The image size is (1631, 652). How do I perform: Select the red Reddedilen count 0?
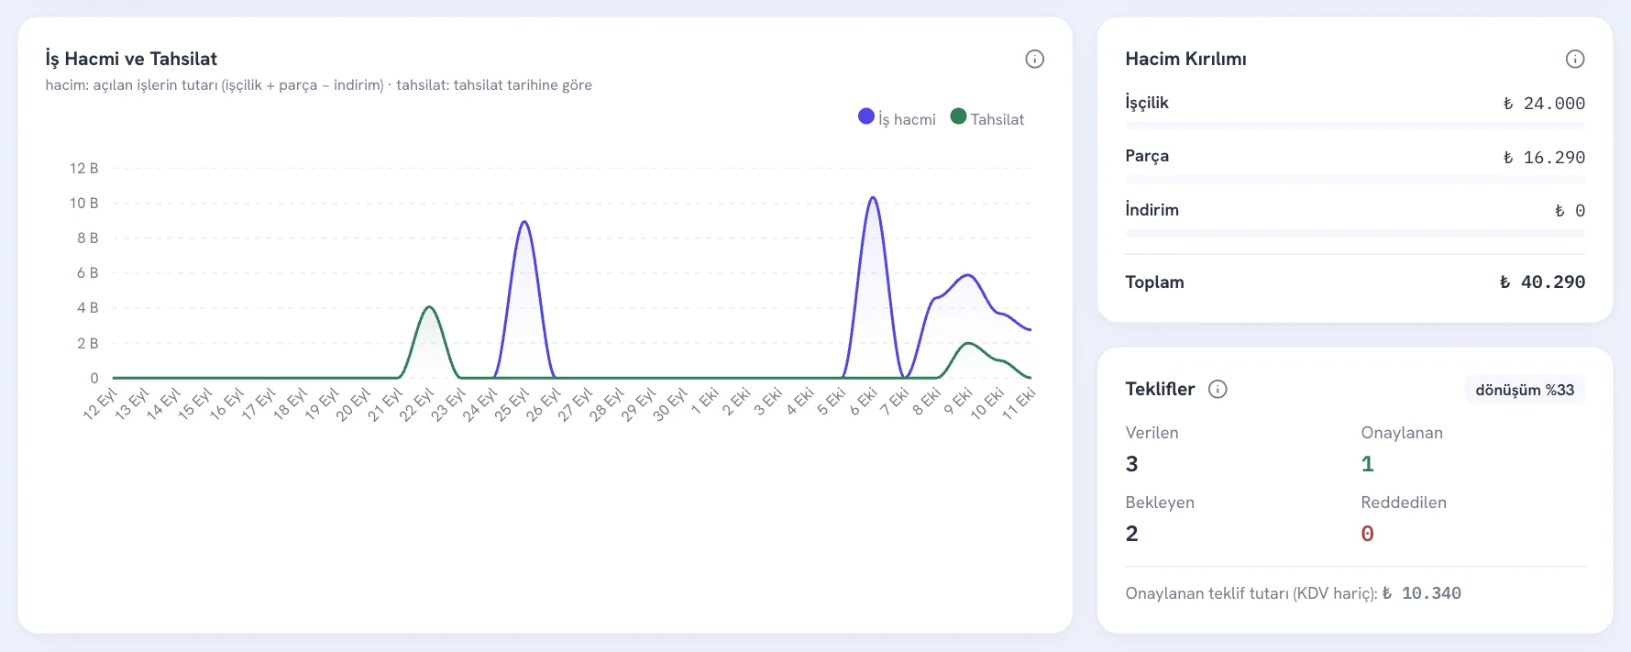[x=1368, y=534]
